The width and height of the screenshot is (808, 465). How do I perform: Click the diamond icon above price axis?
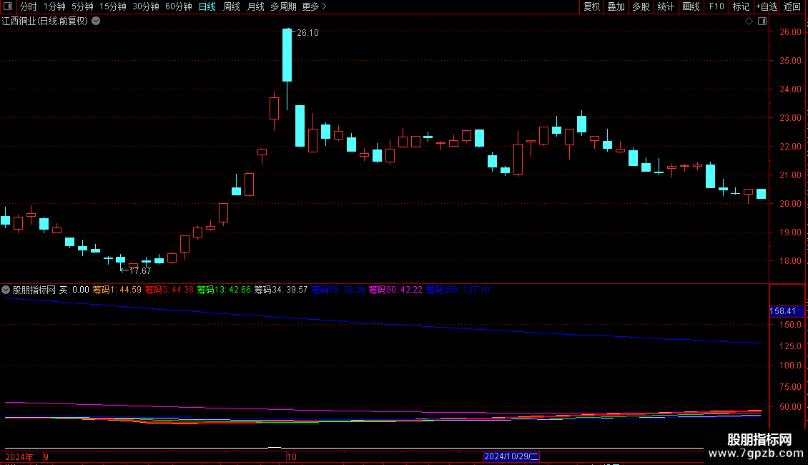tap(749, 21)
